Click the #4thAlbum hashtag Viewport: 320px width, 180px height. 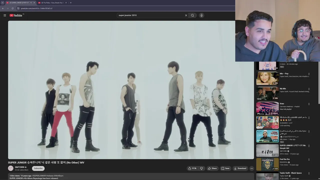[x=59, y=176]
